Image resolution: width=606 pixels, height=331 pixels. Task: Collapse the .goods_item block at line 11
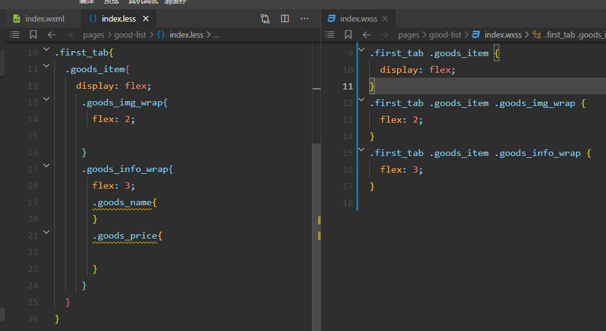pos(46,66)
